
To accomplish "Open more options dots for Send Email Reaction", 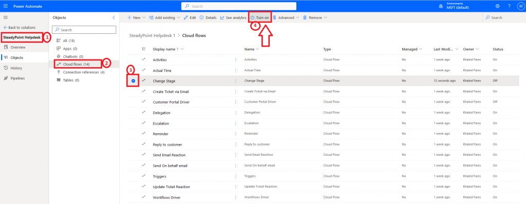I will click(x=235, y=155).
